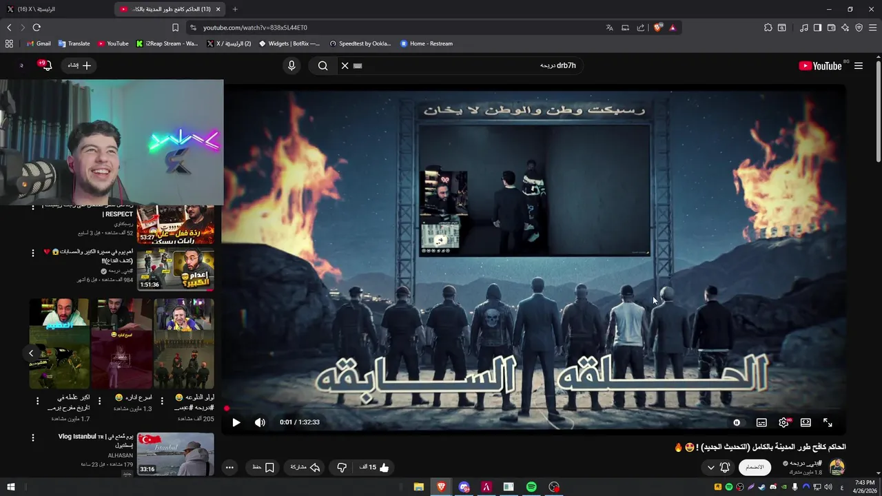Open notification bell dropdown for the channel
882x496 pixels.
pyautogui.click(x=718, y=467)
